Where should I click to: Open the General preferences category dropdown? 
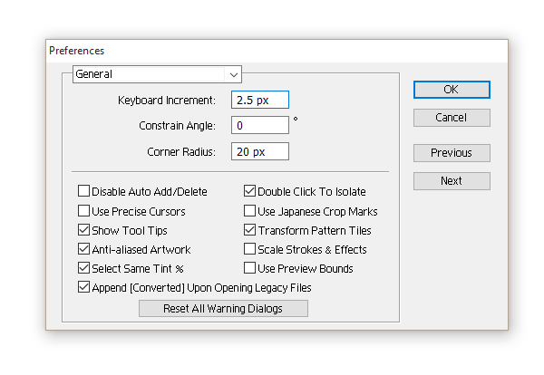[x=157, y=74]
